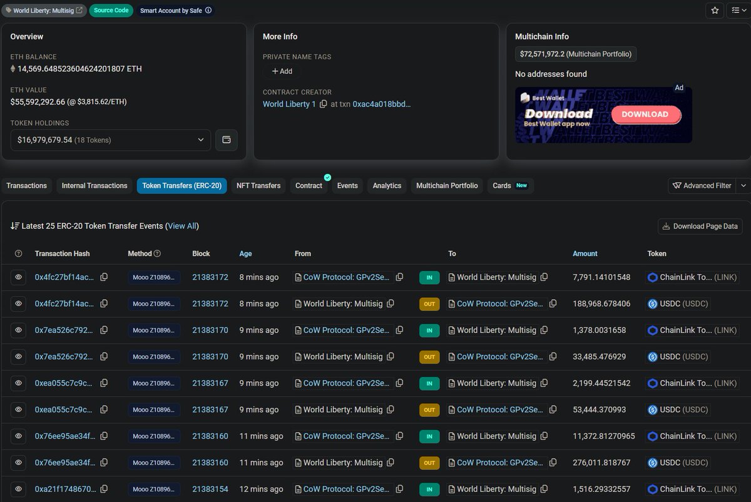The image size is (751, 502).
Task: Click the Source Code badge
Action: tap(111, 10)
